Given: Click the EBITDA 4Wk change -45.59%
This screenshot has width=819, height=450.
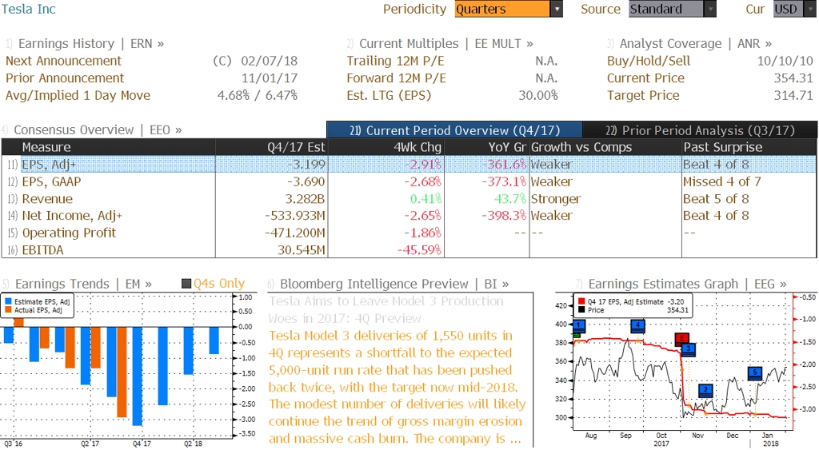Looking at the screenshot, I should click(419, 249).
